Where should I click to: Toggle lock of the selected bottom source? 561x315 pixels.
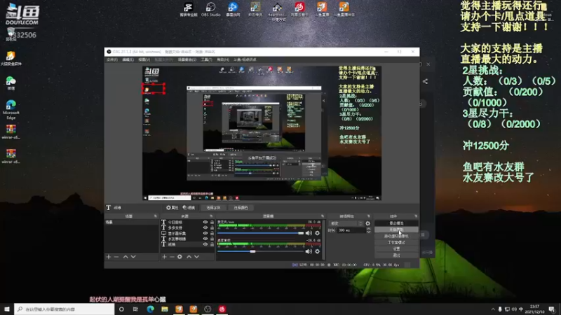(x=212, y=244)
